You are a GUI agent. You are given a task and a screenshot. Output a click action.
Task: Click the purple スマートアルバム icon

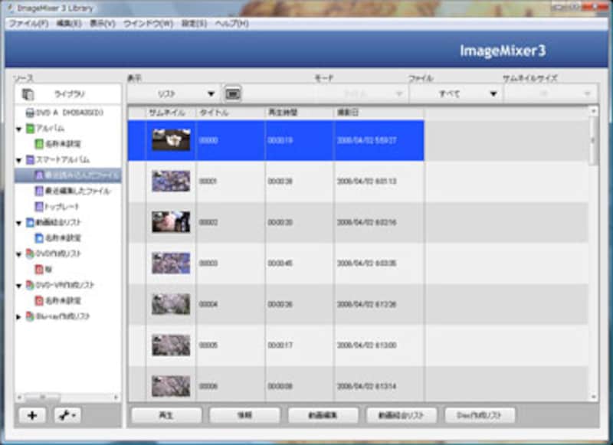point(29,159)
